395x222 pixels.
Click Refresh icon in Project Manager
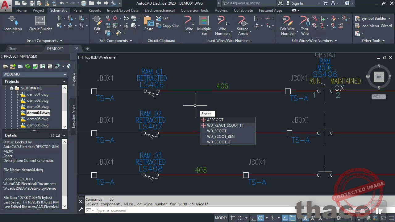(x=28, y=66)
